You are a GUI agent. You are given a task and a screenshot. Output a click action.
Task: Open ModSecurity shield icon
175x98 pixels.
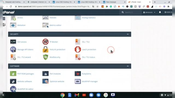[45, 57]
